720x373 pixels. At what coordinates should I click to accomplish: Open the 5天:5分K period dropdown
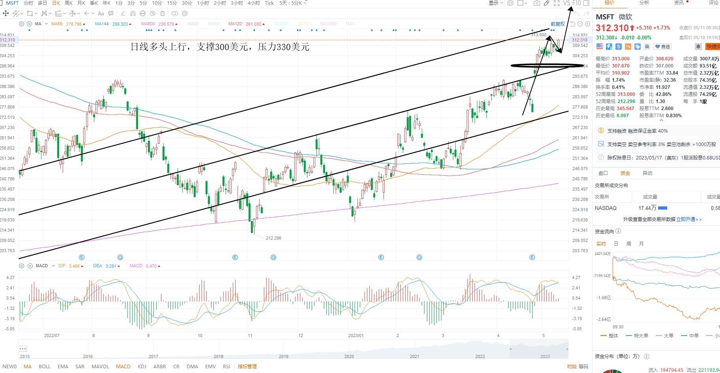[x=293, y=3]
